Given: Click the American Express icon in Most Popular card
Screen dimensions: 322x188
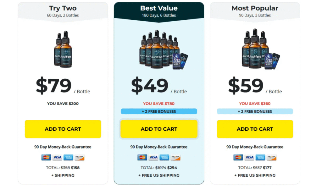Looking at the screenshot, I should (260, 157).
